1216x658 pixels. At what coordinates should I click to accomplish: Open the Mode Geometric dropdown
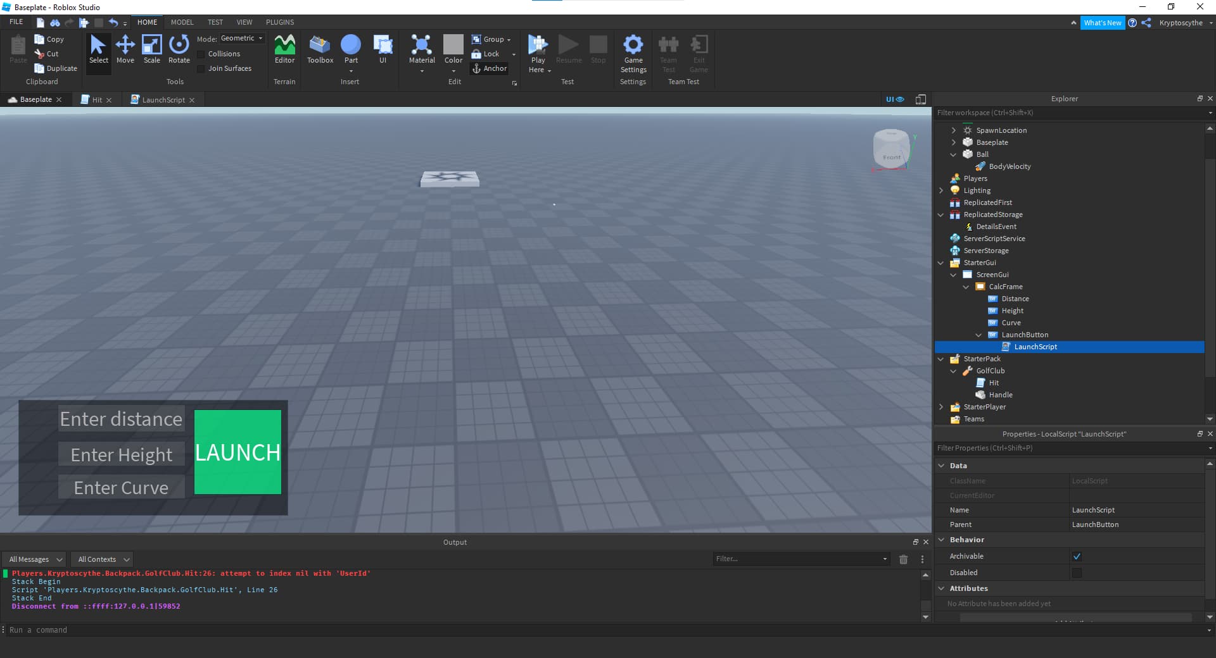[241, 39]
